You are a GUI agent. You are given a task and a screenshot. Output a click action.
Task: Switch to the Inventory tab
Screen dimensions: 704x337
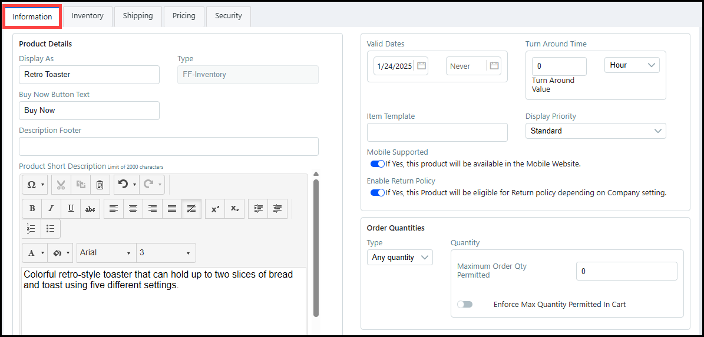[x=87, y=16]
